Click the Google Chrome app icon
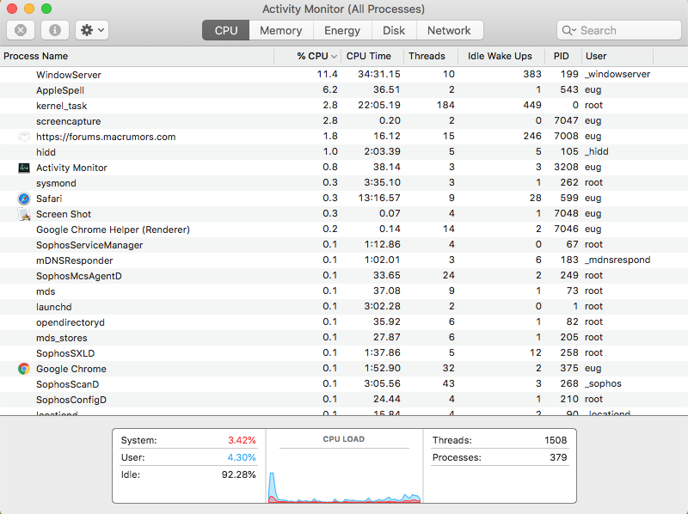The height and width of the screenshot is (514, 688). click(x=24, y=369)
